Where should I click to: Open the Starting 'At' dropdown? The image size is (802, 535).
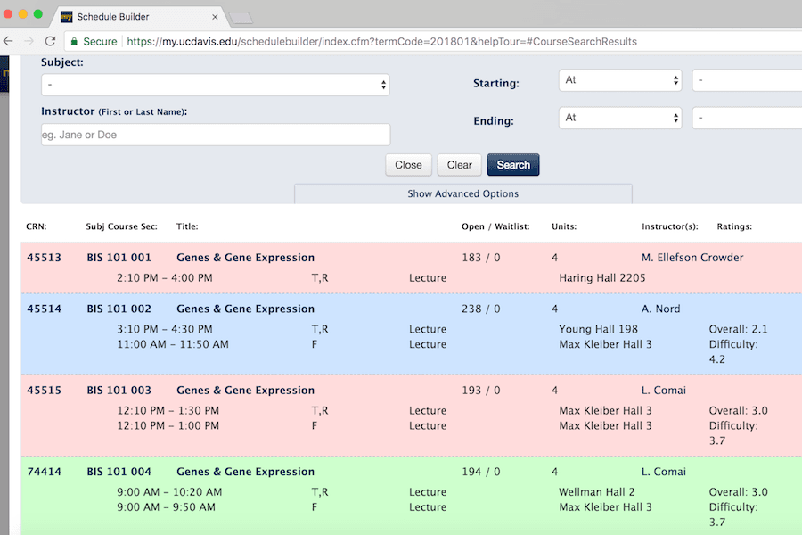pyautogui.click(x=620, y=80)
